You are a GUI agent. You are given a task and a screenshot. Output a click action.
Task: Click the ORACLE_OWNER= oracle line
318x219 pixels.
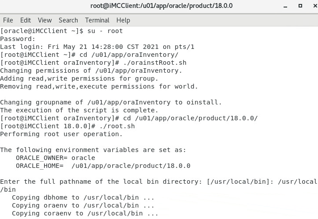56,158
